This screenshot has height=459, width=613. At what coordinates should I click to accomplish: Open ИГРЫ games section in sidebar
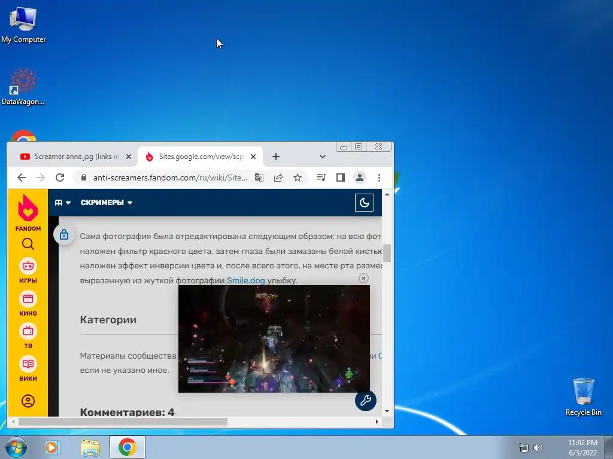coord(28,271)
